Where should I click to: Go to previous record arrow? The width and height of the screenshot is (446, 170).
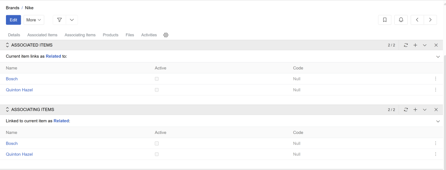[417, 20]
